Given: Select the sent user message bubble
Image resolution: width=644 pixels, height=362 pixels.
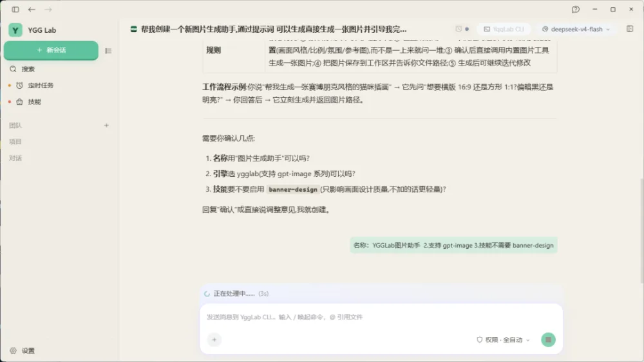Looking at the screenshot, I should pos(453,245).
